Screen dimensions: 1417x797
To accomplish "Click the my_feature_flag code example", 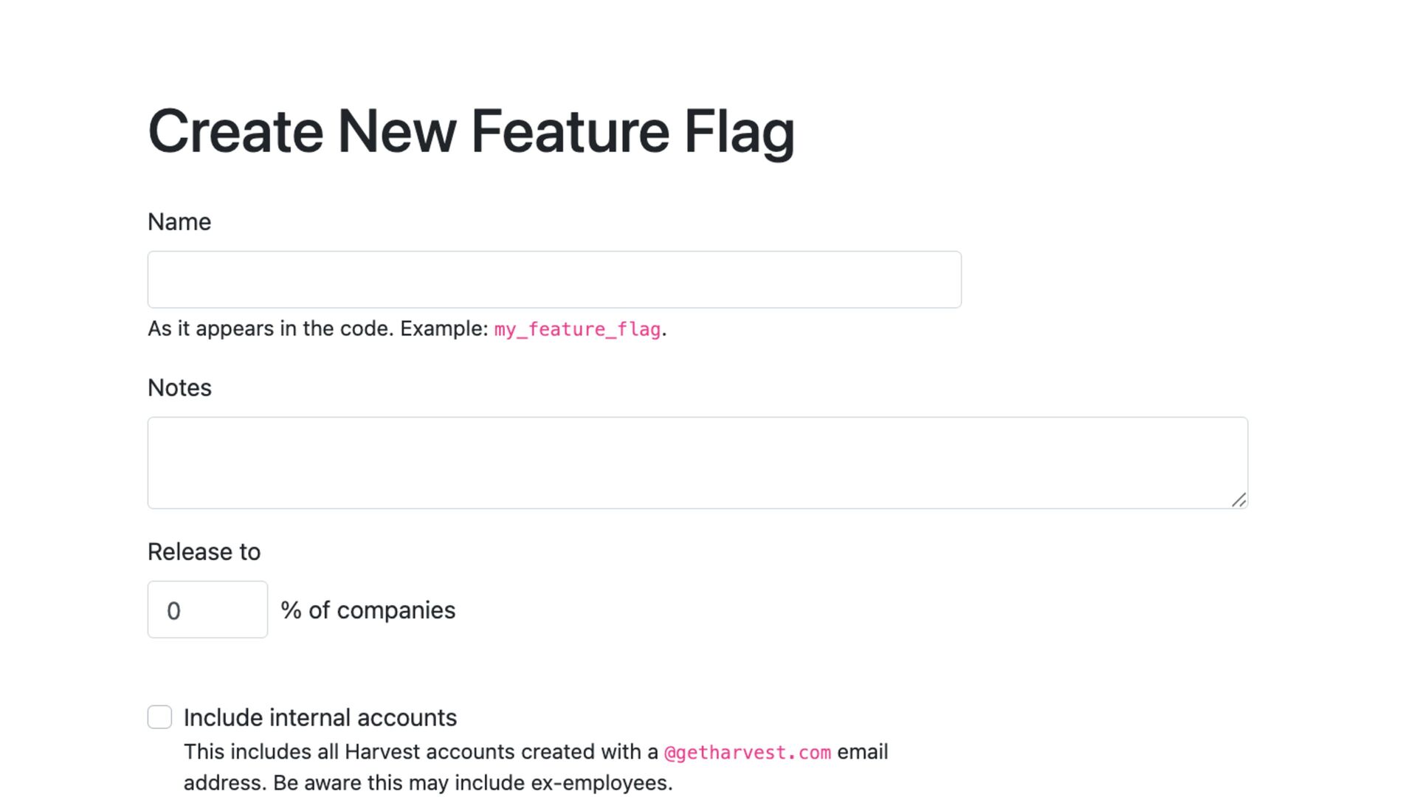I will click(x=577, y=329).
